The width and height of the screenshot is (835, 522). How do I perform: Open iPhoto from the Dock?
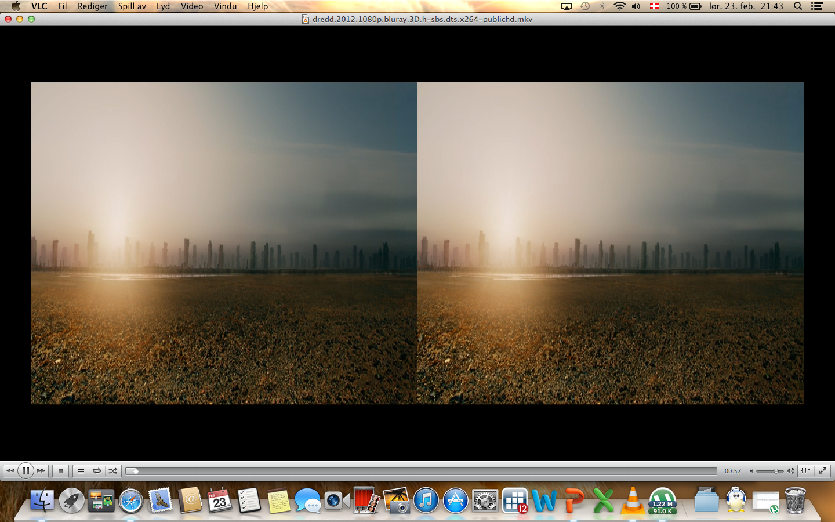point(397,501)
